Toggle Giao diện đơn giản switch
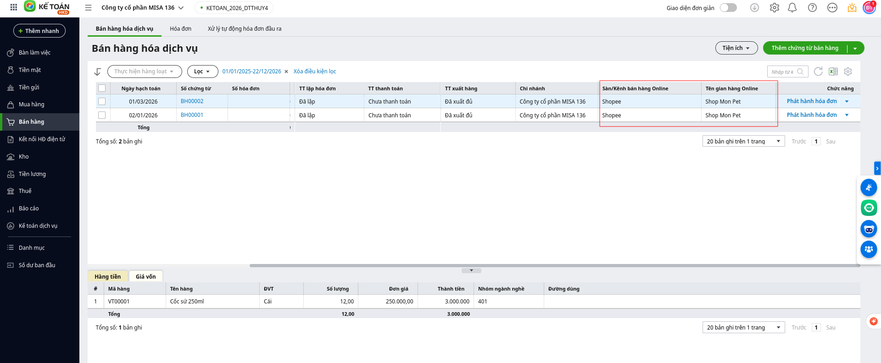Viewport: 881px width, 363px height. [x=728, y=8]
